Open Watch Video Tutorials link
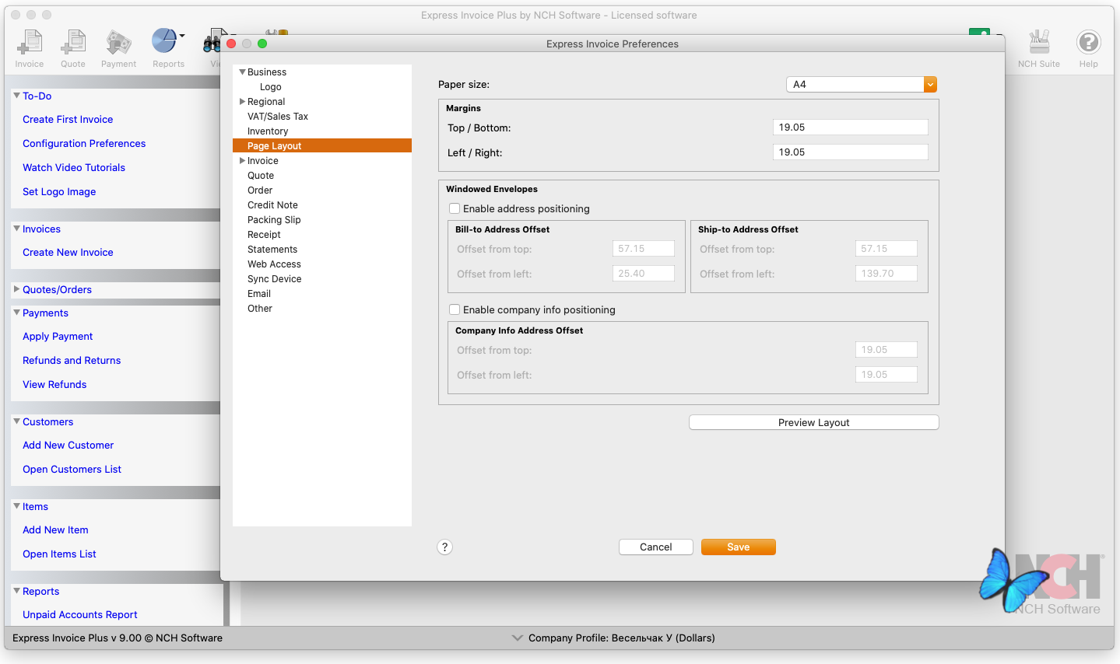Screen dimensions: 1120x664 [x=74, y=168]
